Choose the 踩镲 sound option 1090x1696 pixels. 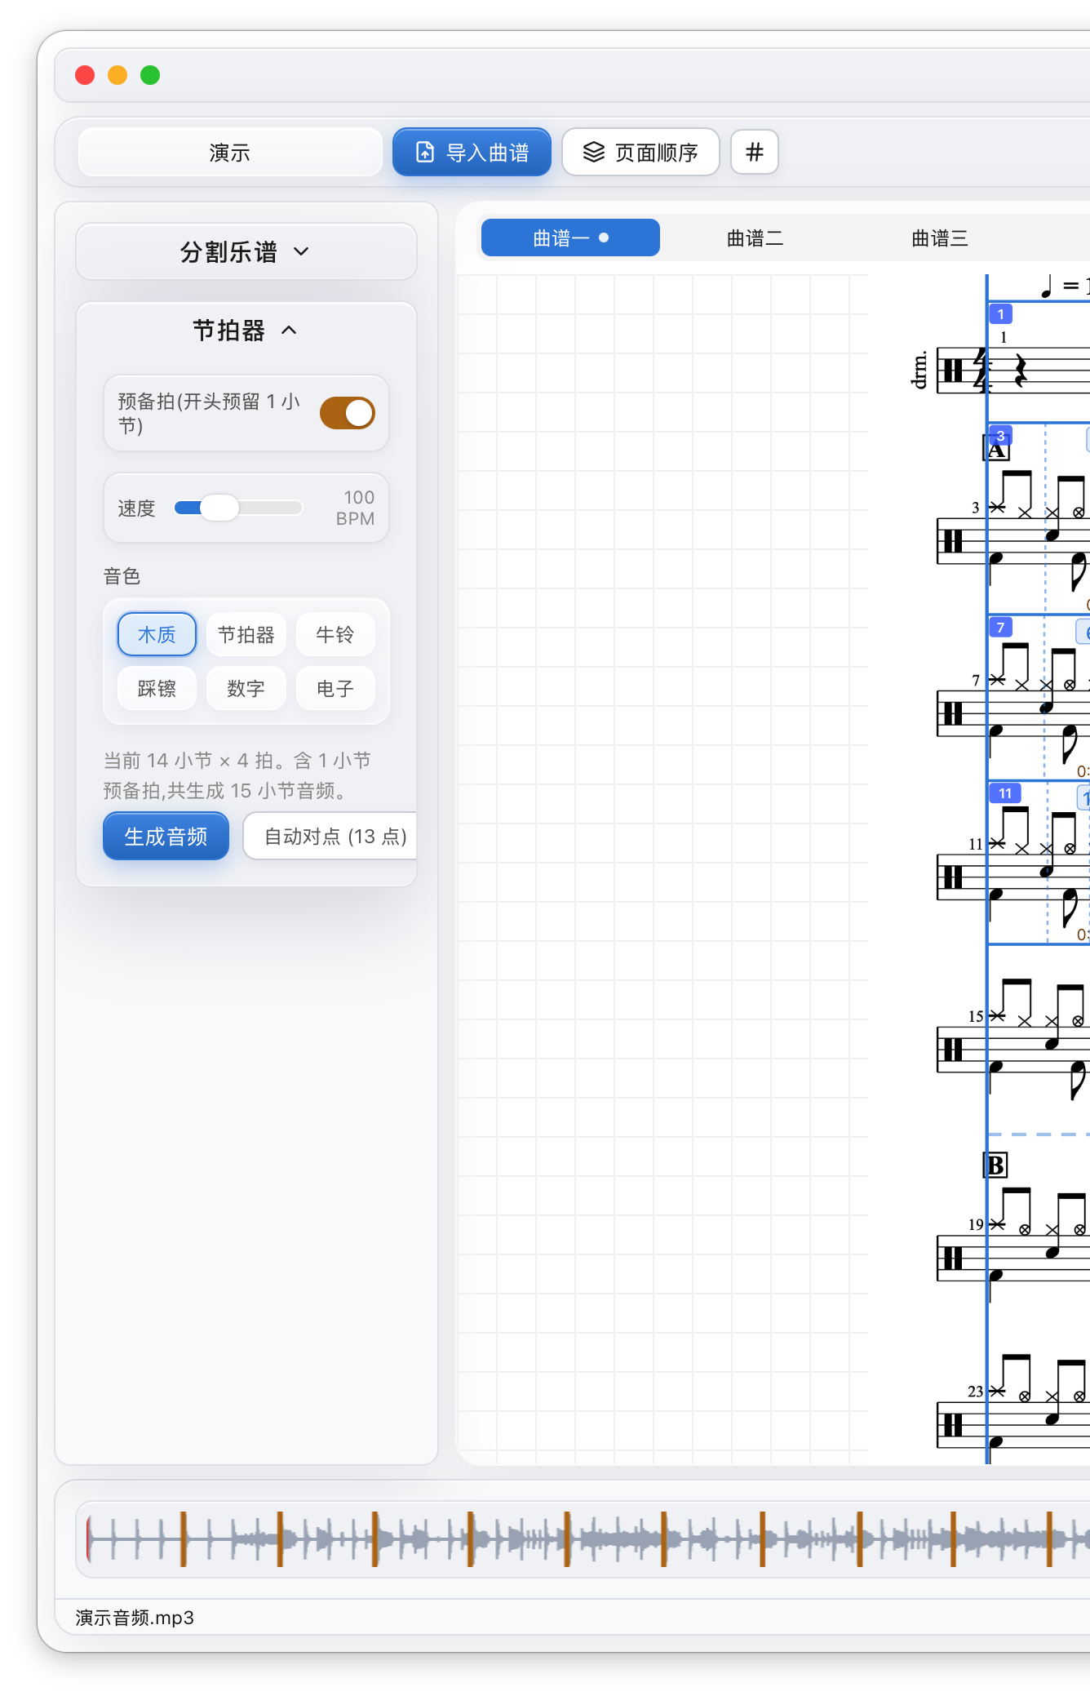157,688
